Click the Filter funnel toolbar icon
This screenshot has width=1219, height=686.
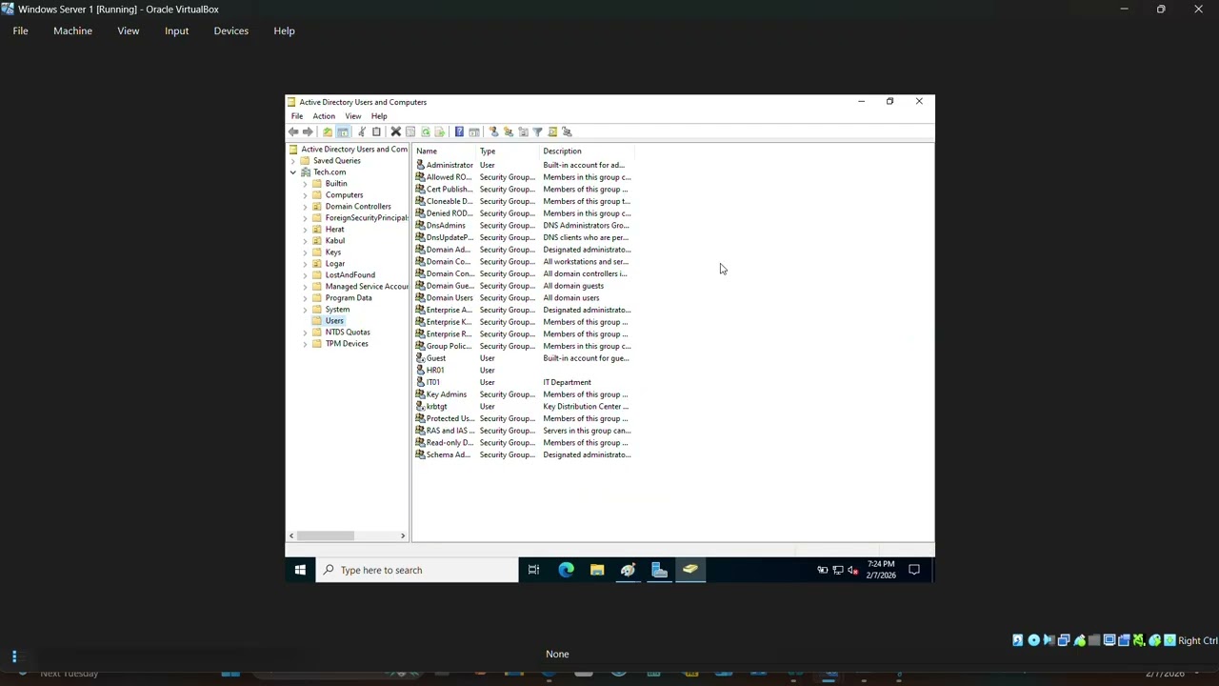(537, 131)
